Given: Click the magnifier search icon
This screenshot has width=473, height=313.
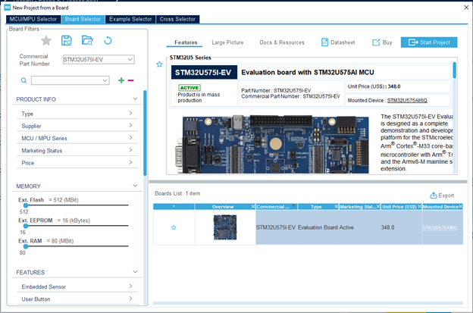Looking at the screenshot, I should pos(23,80).
